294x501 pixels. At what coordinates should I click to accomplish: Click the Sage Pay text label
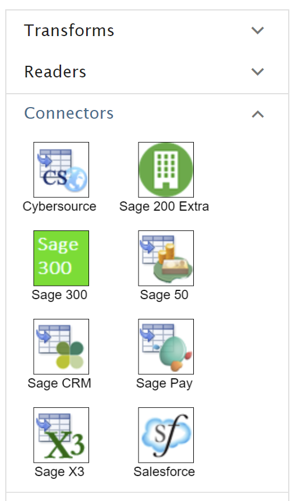tap(164, 383)
